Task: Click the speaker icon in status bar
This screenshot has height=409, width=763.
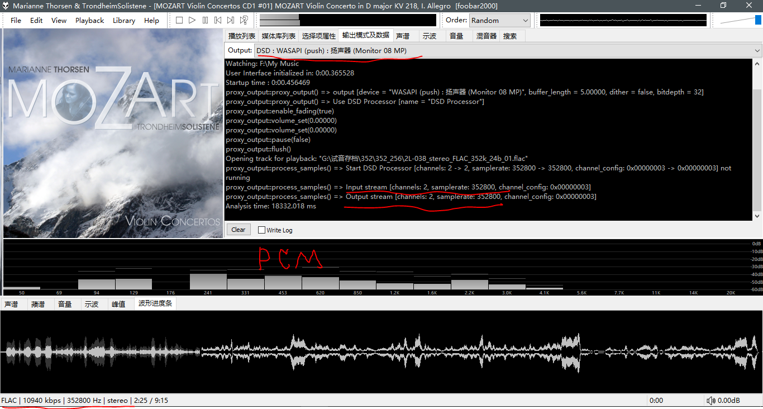Action: [x=711, y=401]
